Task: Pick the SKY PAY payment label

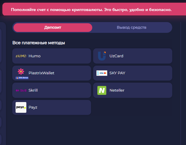Action: coord(117,73)
